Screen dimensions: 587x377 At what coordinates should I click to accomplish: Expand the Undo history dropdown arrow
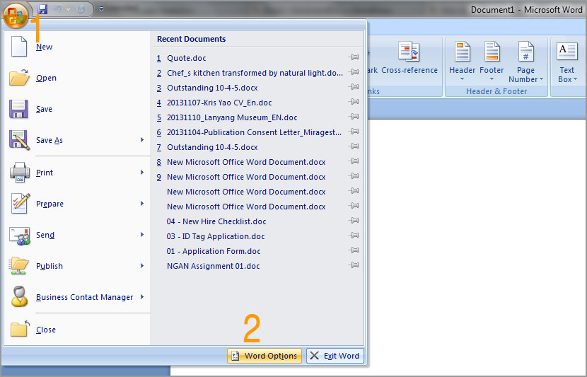coord(68,9)
